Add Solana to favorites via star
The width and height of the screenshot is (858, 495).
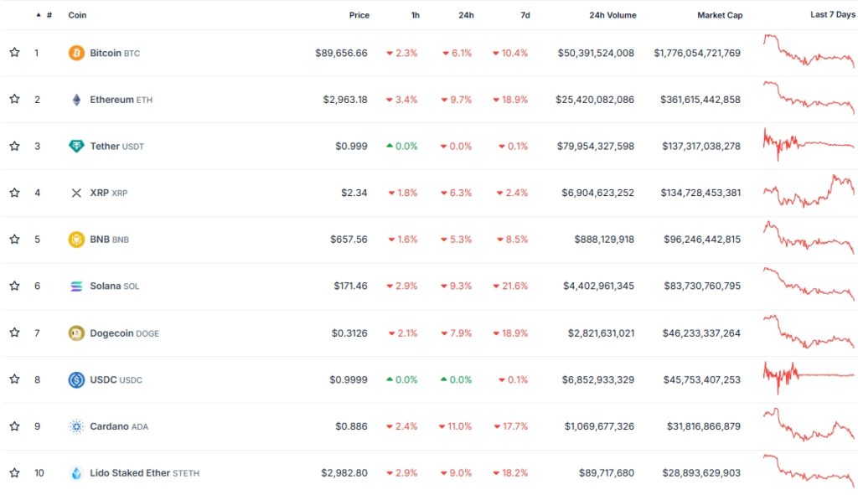pyautogui.click(x=13, y=286)
